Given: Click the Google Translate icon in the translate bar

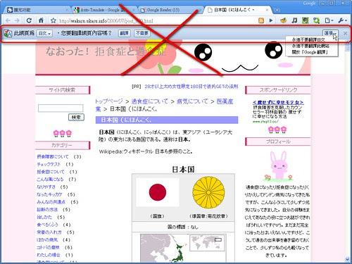Looking at the screenshot, I should pos(8,34).
